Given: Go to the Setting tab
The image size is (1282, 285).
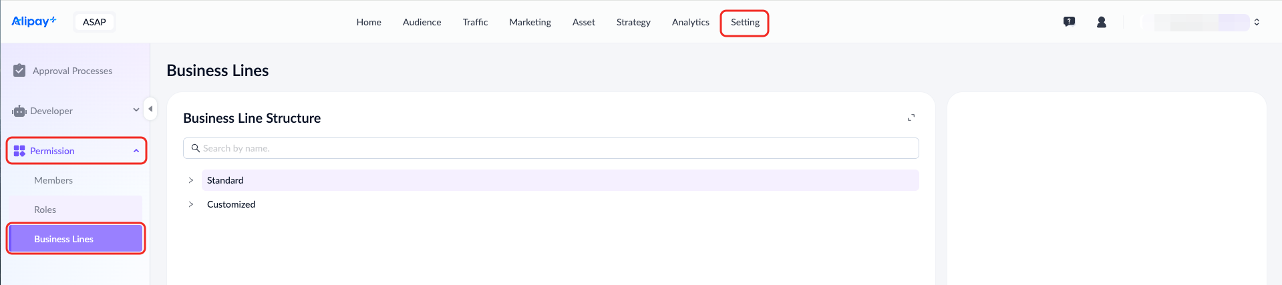Looking at the screenshot, I should pyautogui.click(x=745, y=23).
